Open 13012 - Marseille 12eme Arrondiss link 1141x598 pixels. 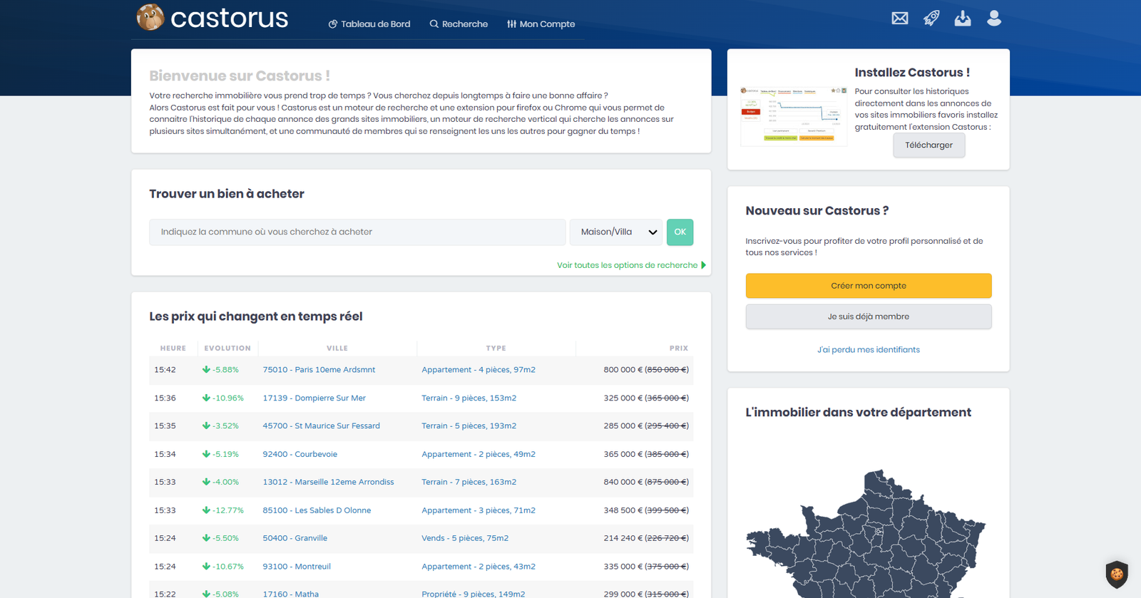pyautogui.click(x=328, y=483)
